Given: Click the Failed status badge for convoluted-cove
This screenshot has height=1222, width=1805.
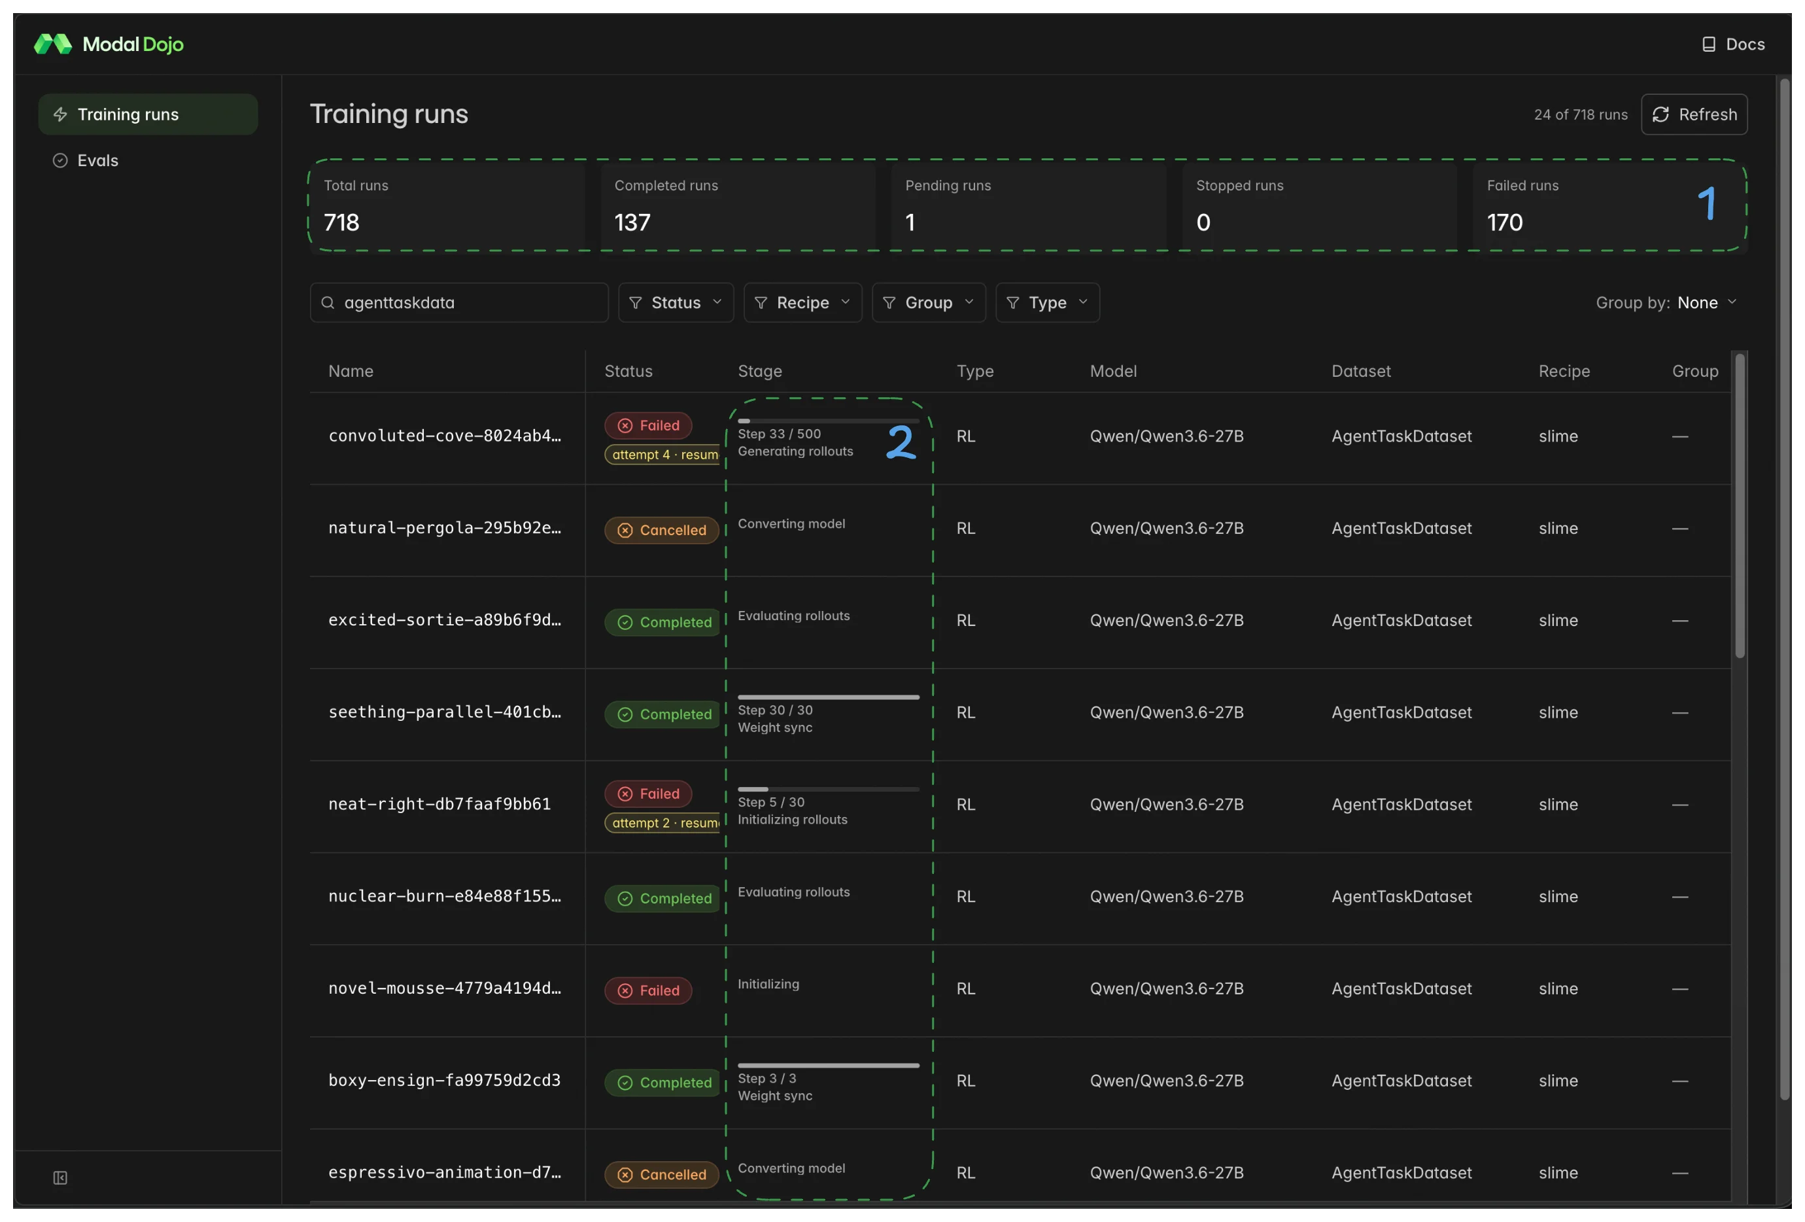Looking at the screenshot, I should [x=647, y=426].
